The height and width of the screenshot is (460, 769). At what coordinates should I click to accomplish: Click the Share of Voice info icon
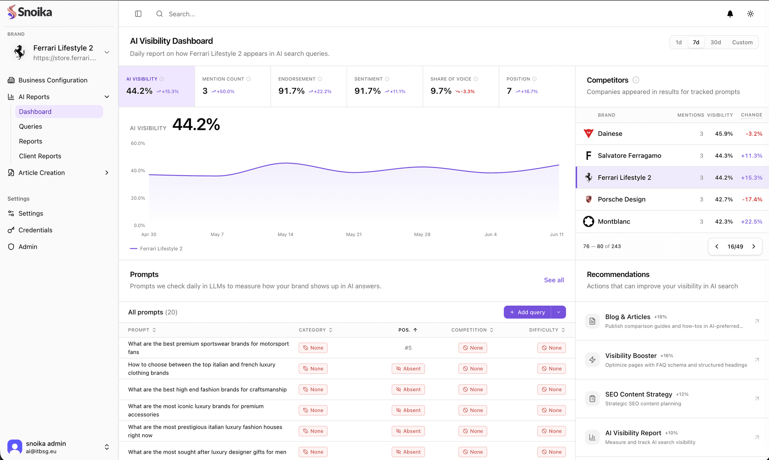pos(476,79)
